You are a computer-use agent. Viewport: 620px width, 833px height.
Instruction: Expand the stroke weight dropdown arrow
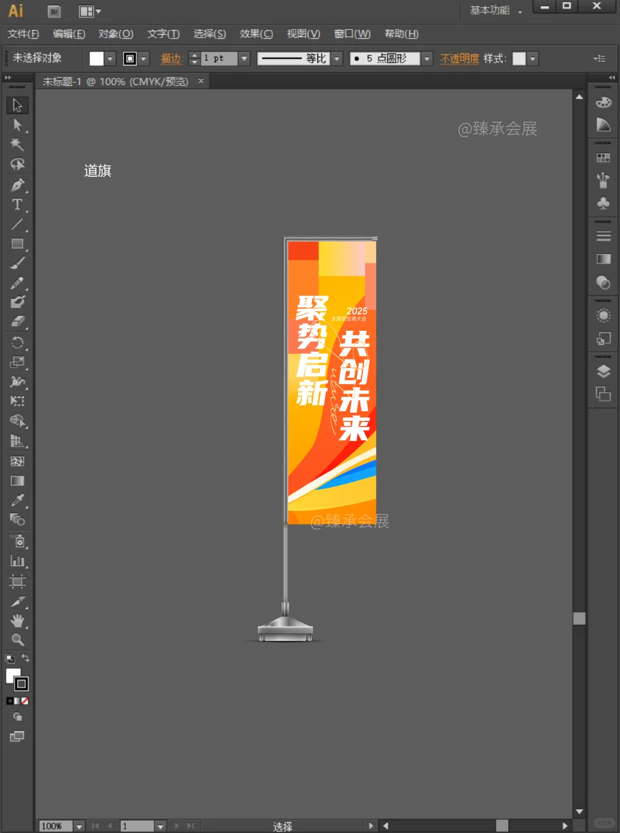pos(245,58)
